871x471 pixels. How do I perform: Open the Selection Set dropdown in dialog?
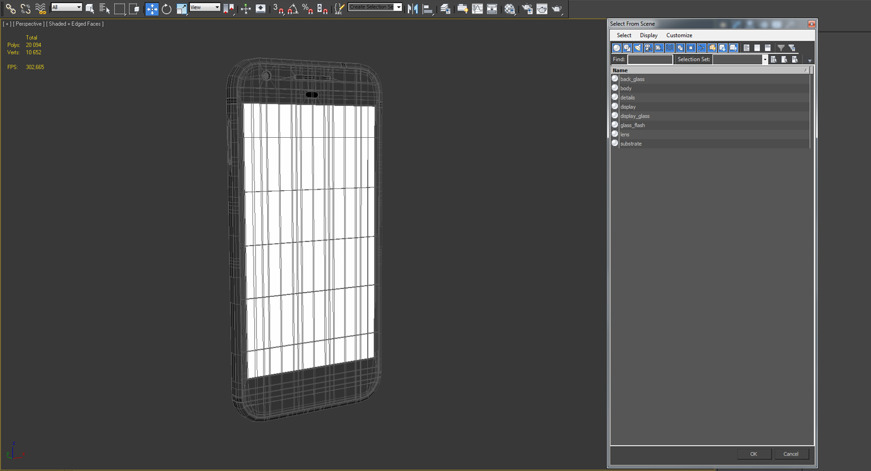coord(740,59)
